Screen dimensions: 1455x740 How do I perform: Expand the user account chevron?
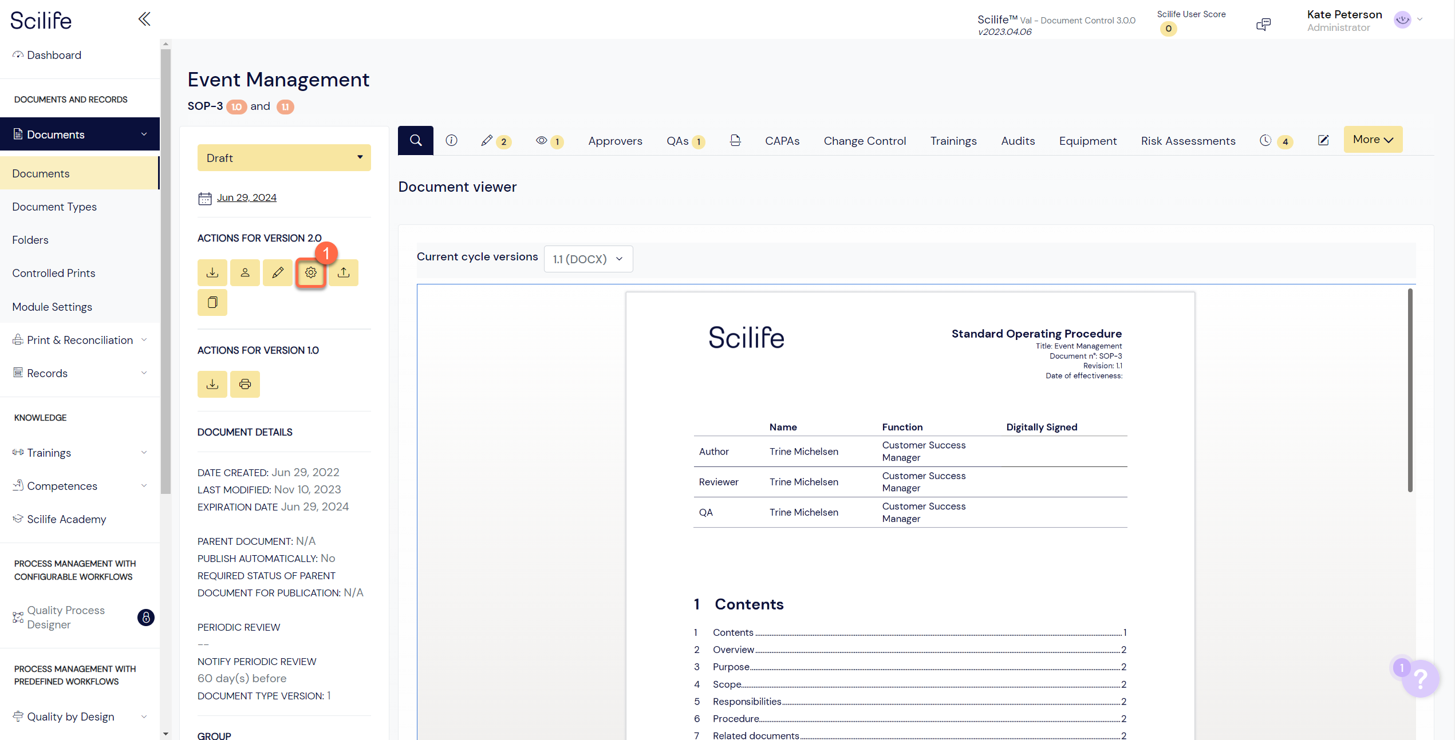tap(1420, 19)
